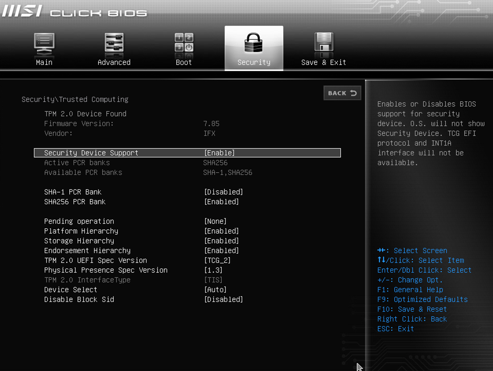This screenshot has height=371, width=493.
Task: Open Device Select [Auto] options
Action: [216, 290]
